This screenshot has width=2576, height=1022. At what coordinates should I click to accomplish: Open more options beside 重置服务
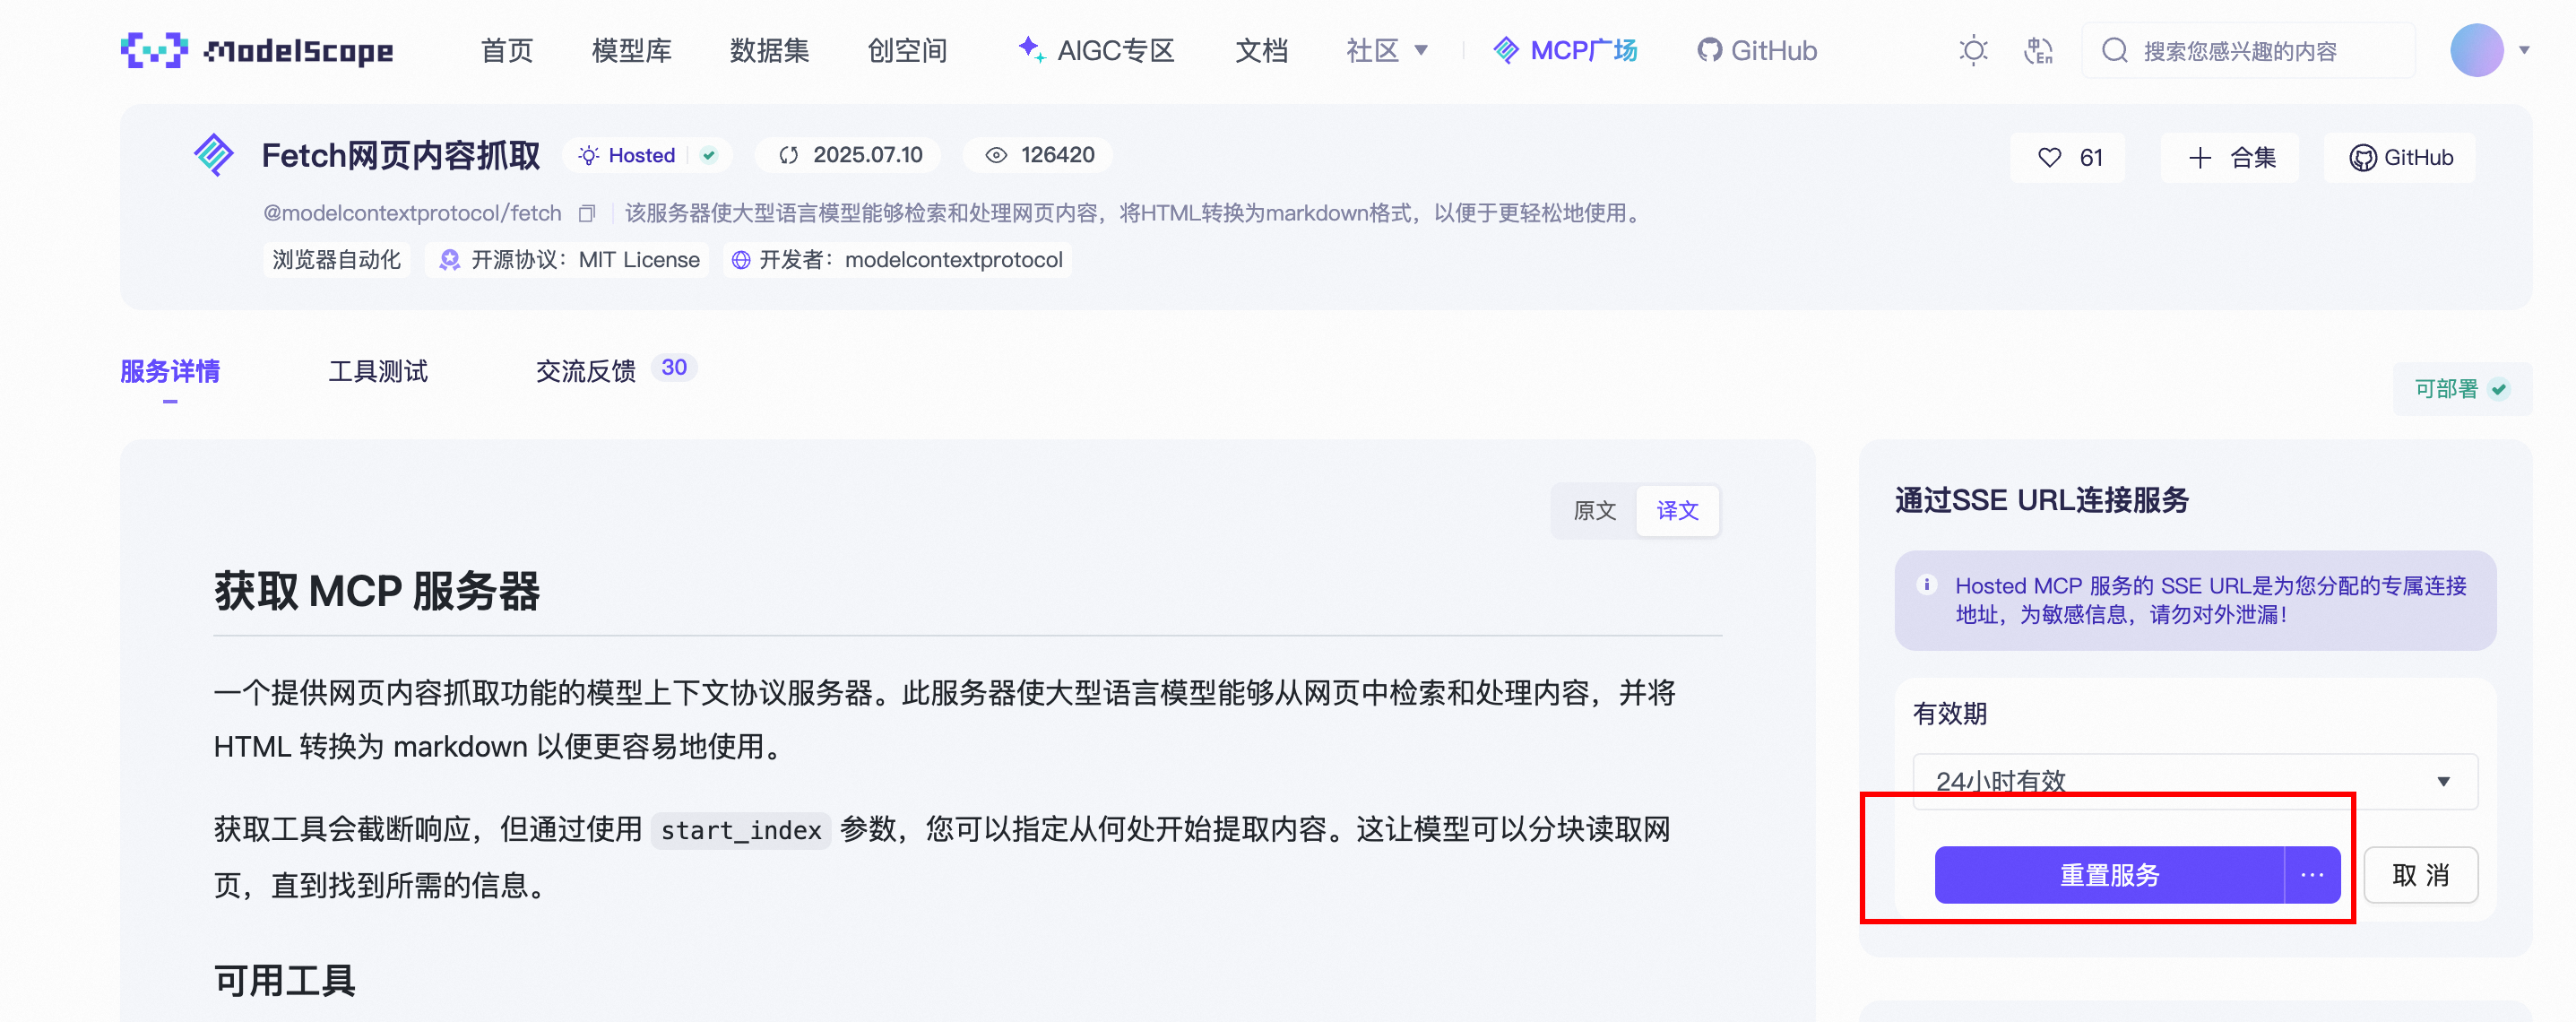click(x=2312, y=875)
